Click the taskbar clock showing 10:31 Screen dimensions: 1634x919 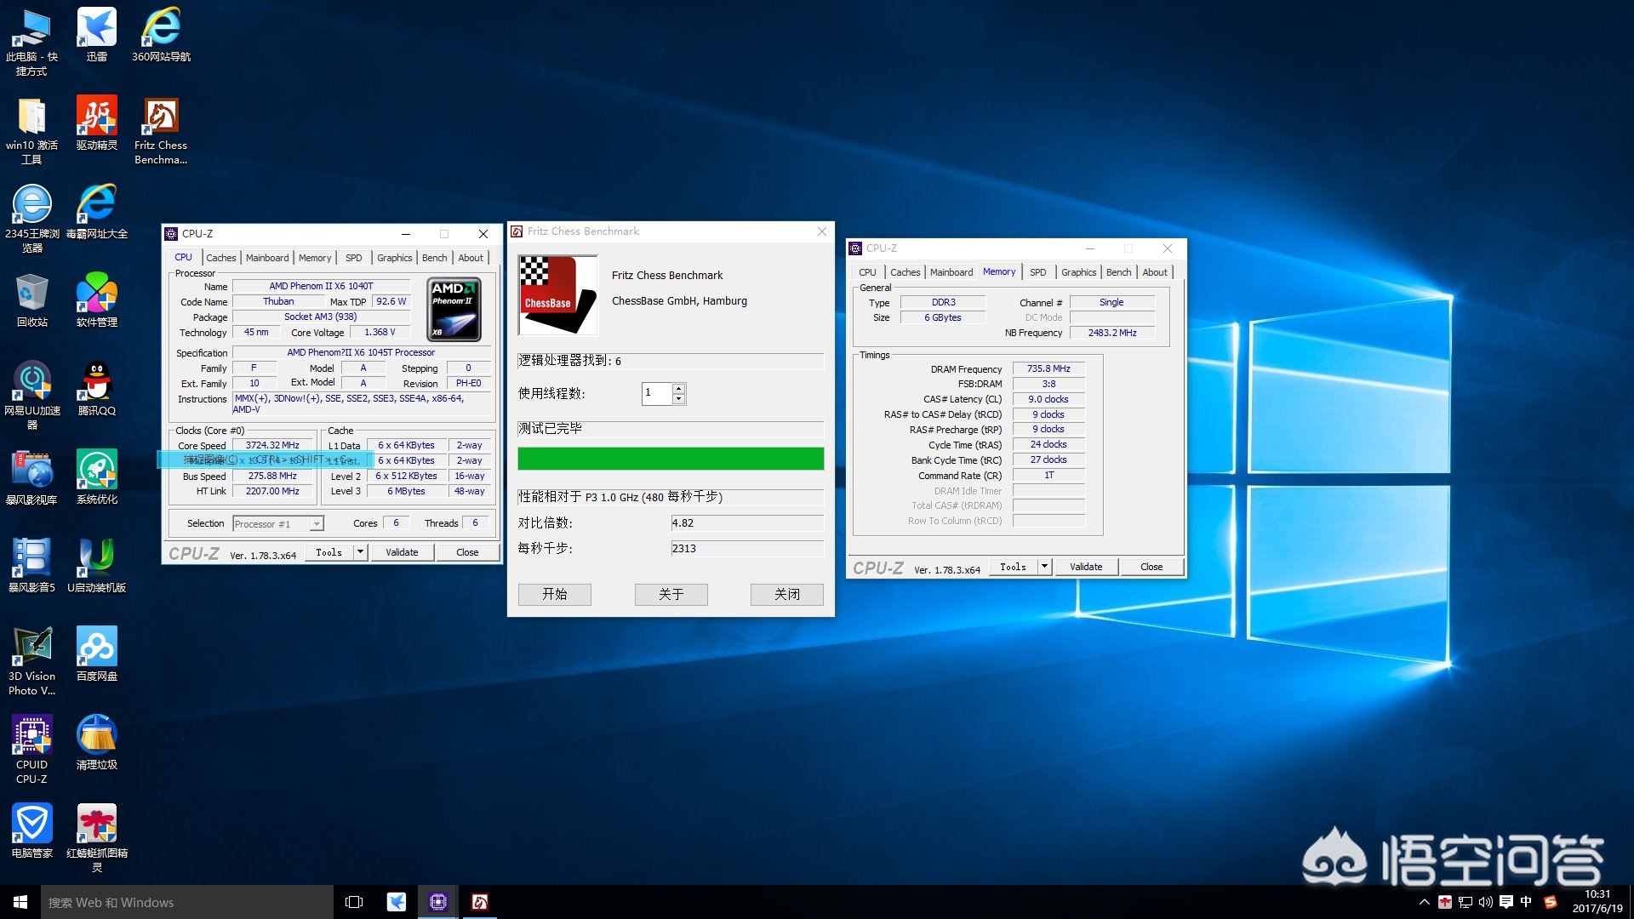click(x=1597, y=902)
